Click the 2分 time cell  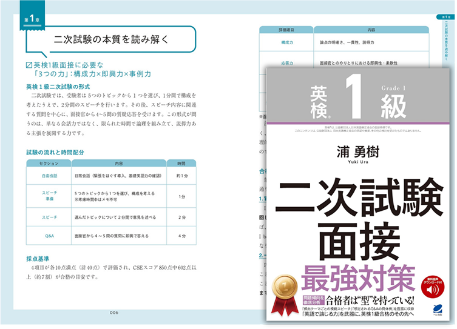coord(181,218)
